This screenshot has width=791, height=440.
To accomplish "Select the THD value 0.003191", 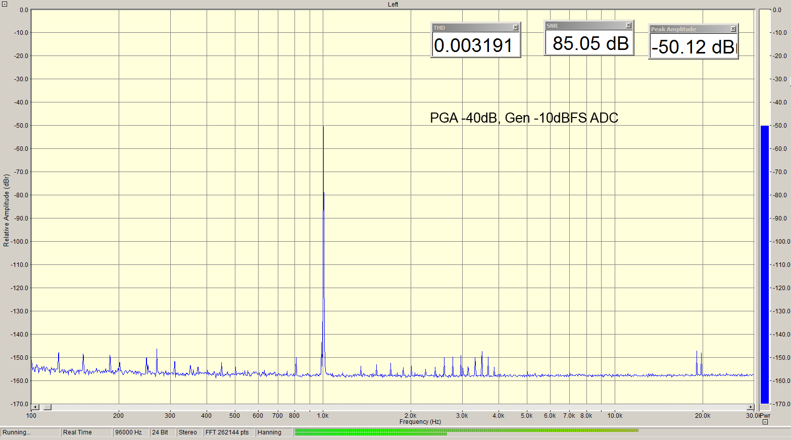I will 474,45.
